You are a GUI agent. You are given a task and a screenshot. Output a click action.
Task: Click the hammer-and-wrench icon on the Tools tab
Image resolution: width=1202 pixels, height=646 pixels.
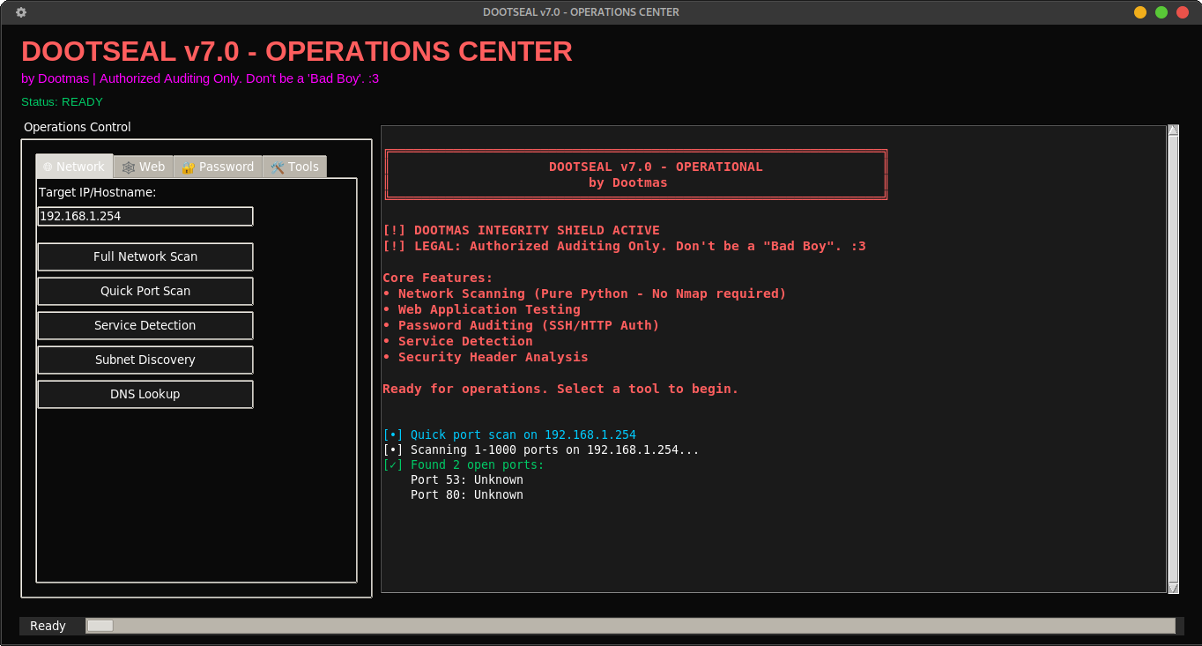tap(278, 167)
